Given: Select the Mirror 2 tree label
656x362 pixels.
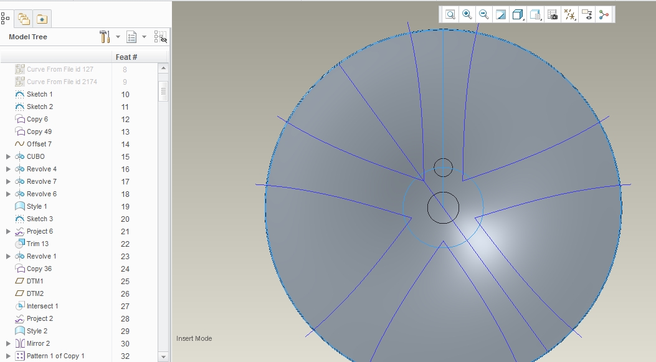Looking at the screenshot, I should (x=38, y=343).
